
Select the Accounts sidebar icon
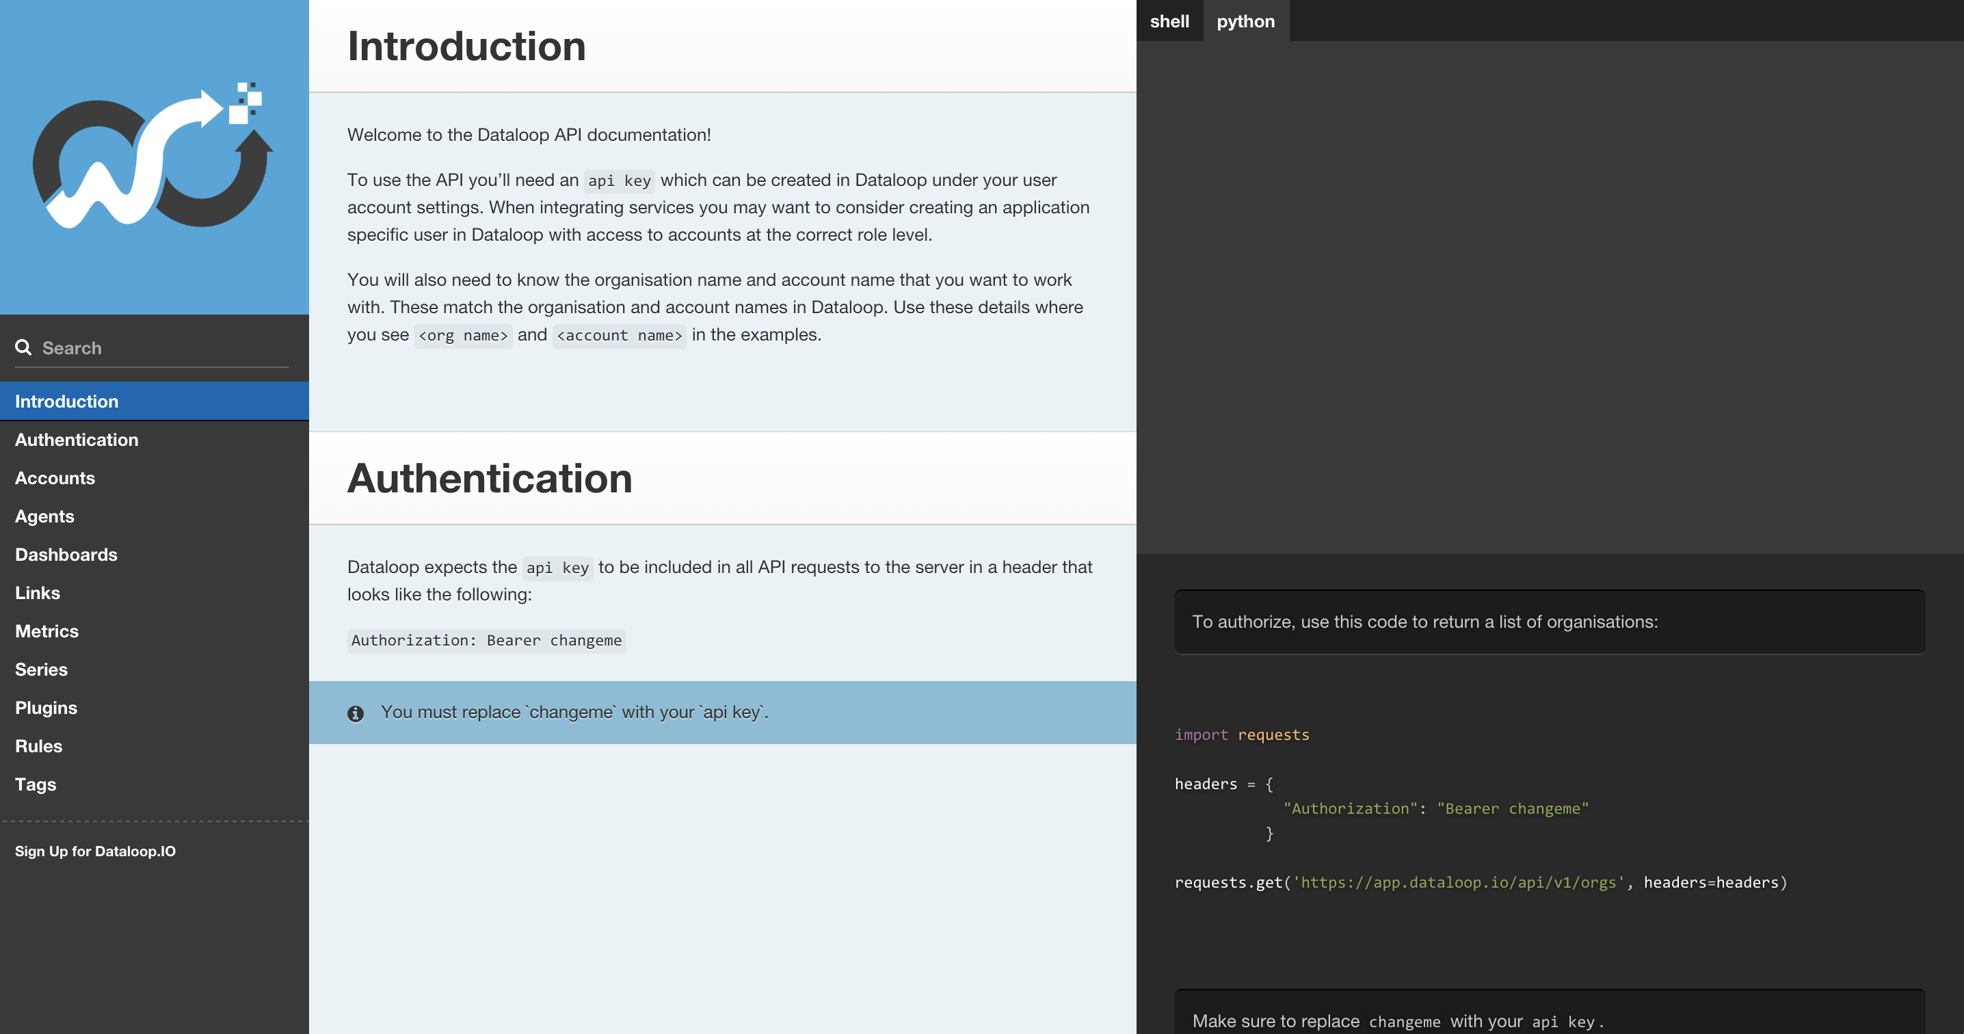[55, 477]
